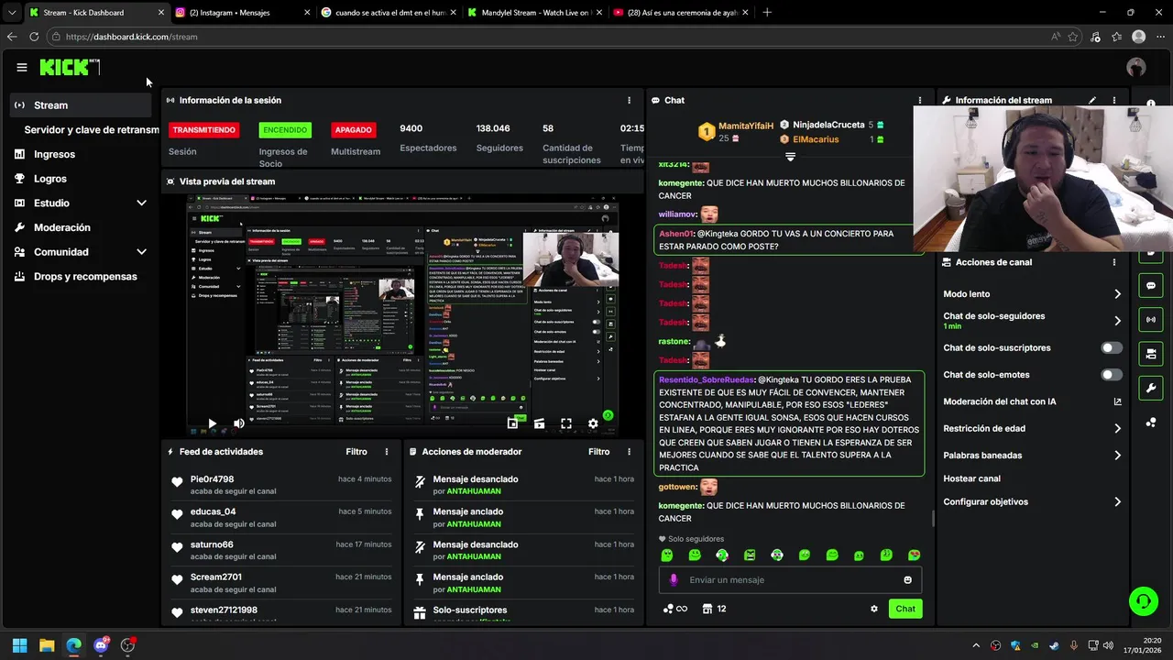The height and width of the screenshot is (660, 1173).
Task: Open Filtro in Acciones de moderador
Action: coord(598,452)
